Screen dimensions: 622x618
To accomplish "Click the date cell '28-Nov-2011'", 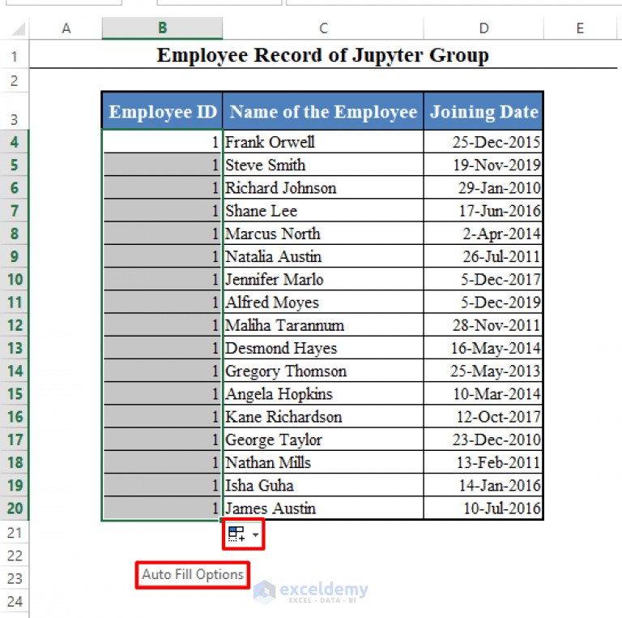I will (x=484, y=325).
